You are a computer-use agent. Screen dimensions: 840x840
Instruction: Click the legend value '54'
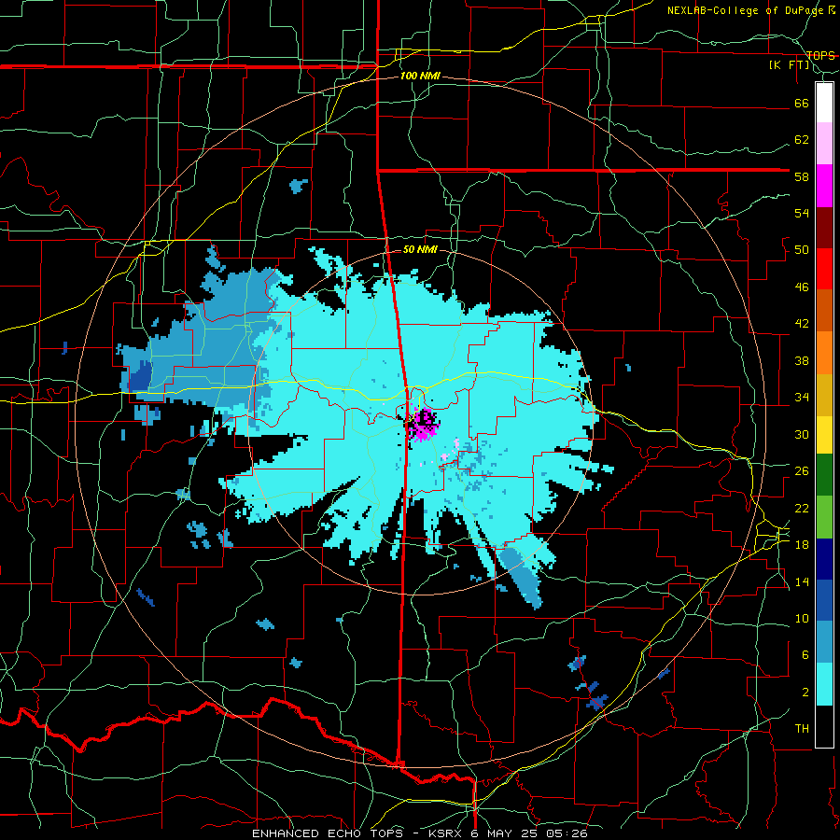tap(802, 213)
